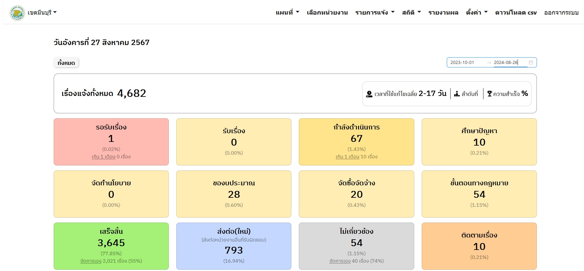Go to the รายงานผล page
584x271 pixels.
click(x=443, y=13)
